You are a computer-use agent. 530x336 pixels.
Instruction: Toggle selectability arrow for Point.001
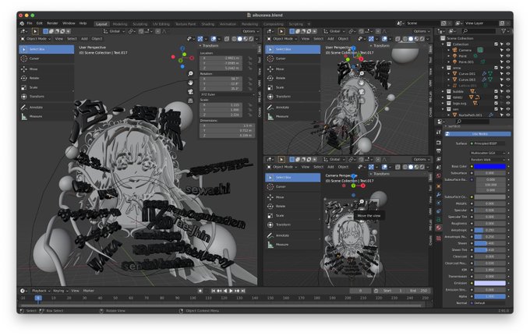point(502,62)
